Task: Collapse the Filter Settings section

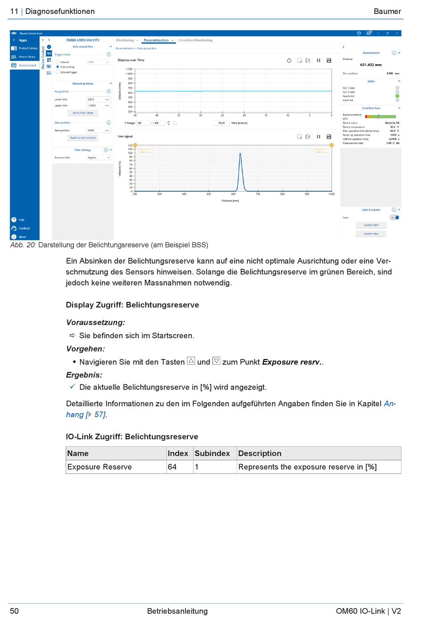Action: click(x=111, y=150)
